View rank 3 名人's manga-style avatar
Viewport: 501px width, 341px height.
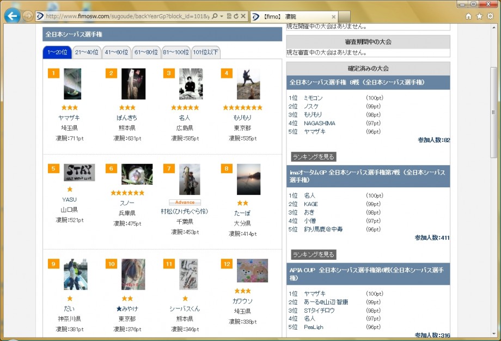pos(191,84)
